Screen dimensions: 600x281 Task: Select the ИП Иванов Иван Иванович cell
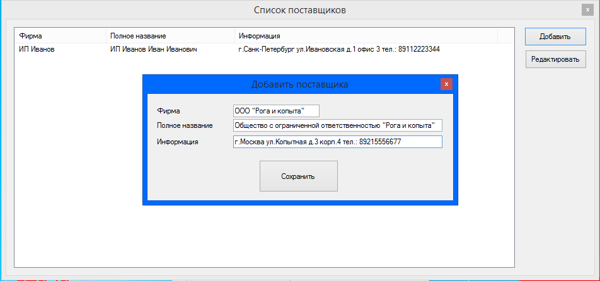pyautogui.click(x=153, y=49)
